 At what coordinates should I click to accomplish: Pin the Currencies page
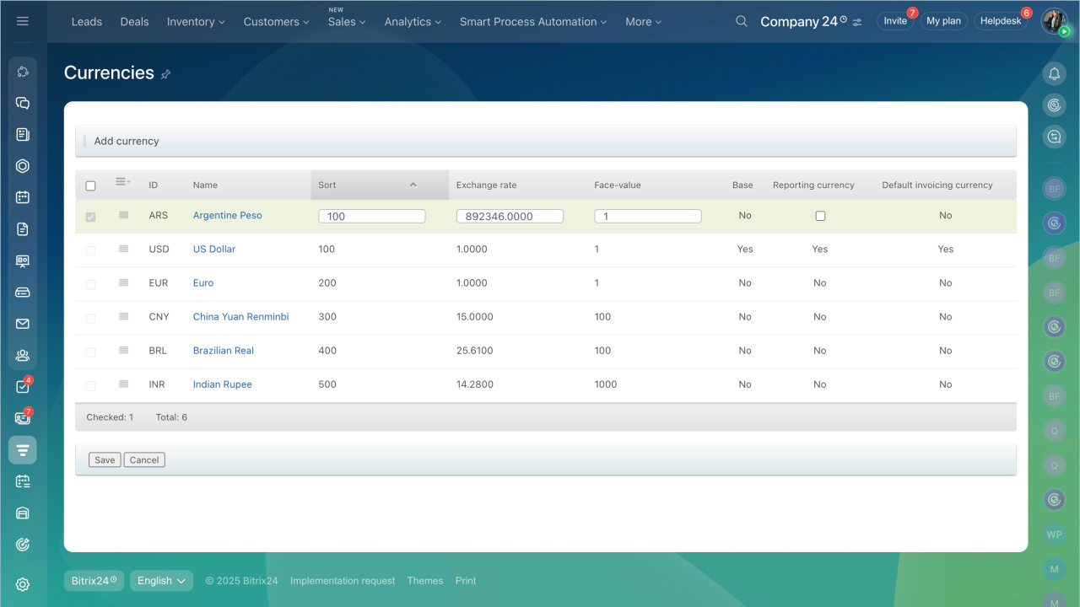tap(165, 74)
